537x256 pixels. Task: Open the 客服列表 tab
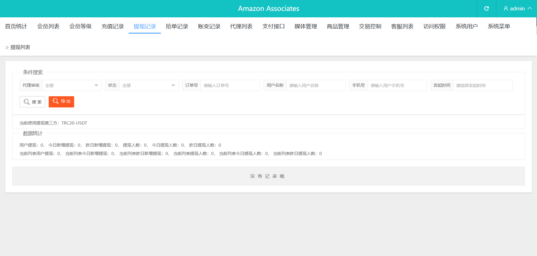[x=402, y=26]
